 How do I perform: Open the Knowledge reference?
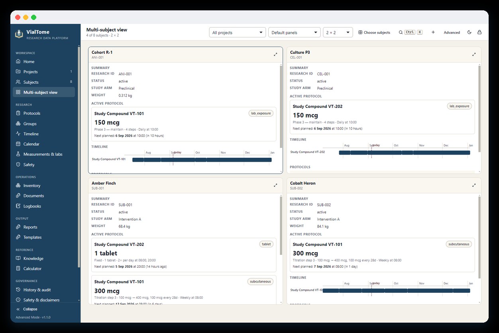44,259
